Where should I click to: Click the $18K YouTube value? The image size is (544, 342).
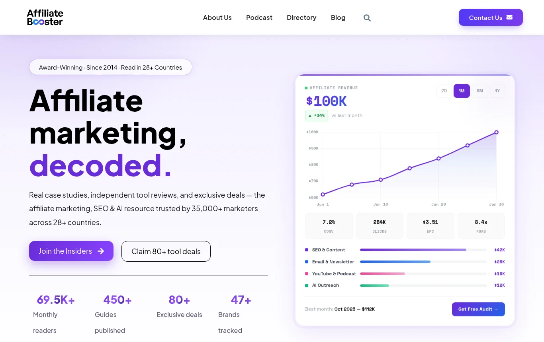pyautogui.click(x=499, y=274)
